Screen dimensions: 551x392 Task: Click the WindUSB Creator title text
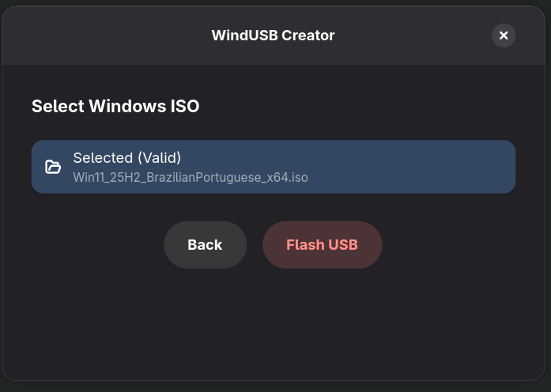pyautogui.click(x=273, y=36)
